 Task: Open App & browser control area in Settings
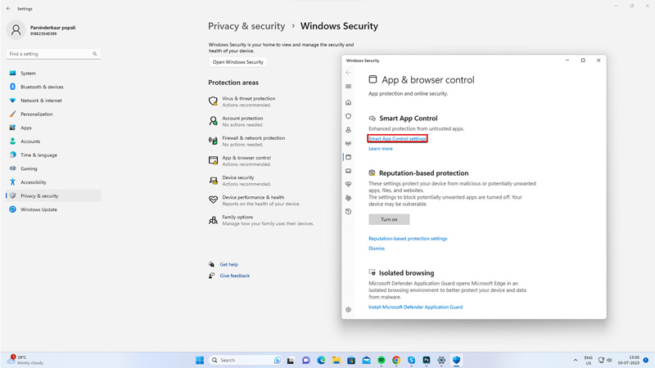click(x=240, y=160)
